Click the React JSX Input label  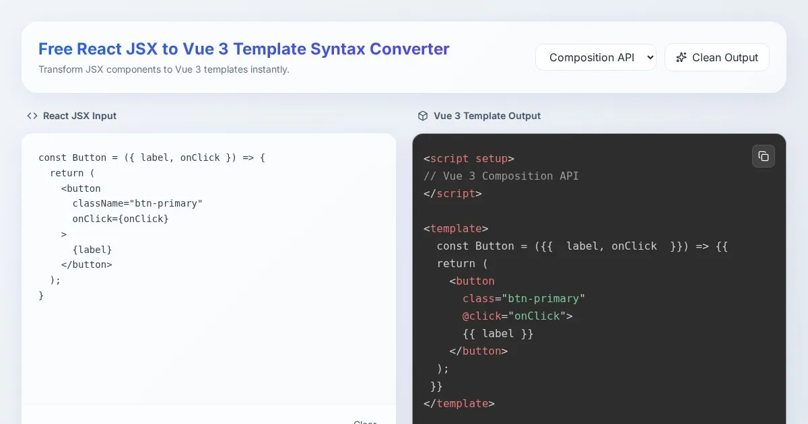pyautogui.click(x=79, y=116)
